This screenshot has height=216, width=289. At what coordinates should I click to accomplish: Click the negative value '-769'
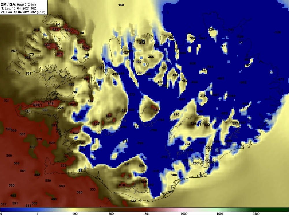pyautogui.click(x=140, y=143)
